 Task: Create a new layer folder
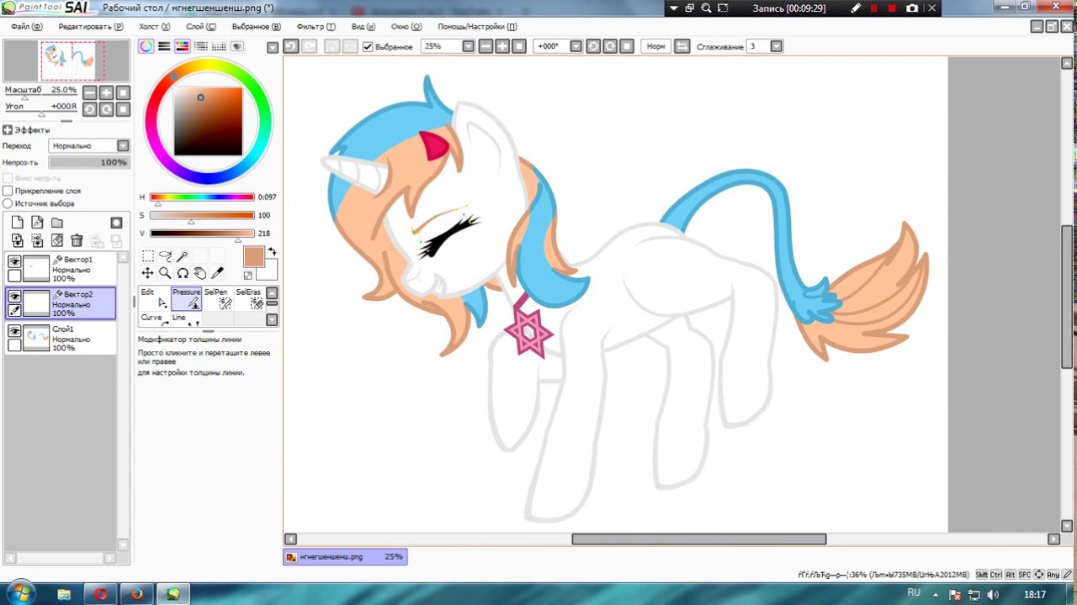[x=57, y=223]
